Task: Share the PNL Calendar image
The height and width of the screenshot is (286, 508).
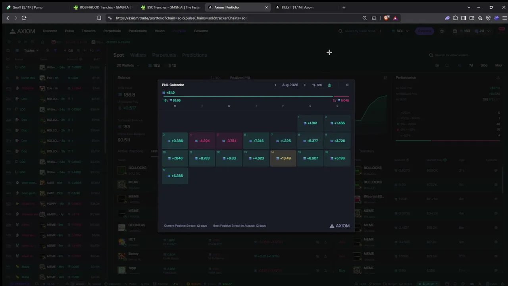Action: click(x=329, y=85)
